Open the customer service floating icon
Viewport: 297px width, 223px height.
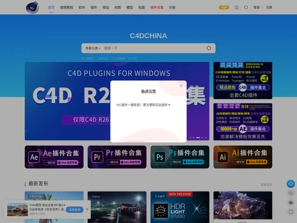[x=290, y=184]
